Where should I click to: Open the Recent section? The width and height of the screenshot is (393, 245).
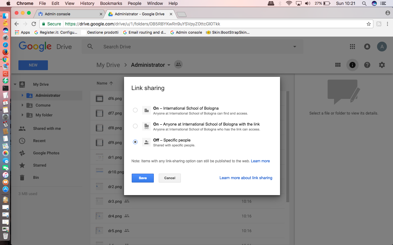(39, 141)
